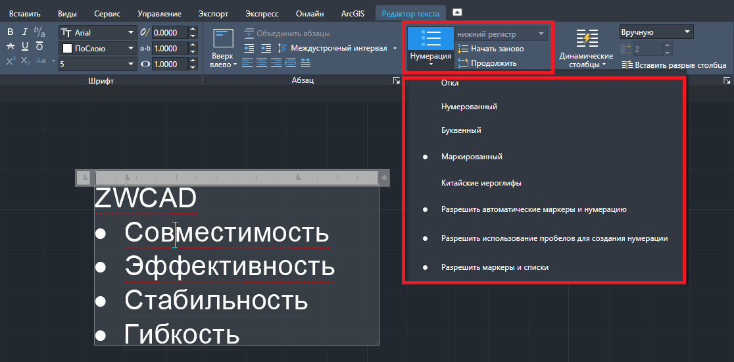Click the Вверх влево justification icon
This screenshot has width=734, height=362.
223,38
